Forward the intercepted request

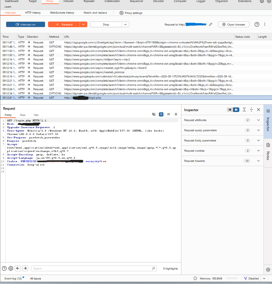click(x=64, y=24)
